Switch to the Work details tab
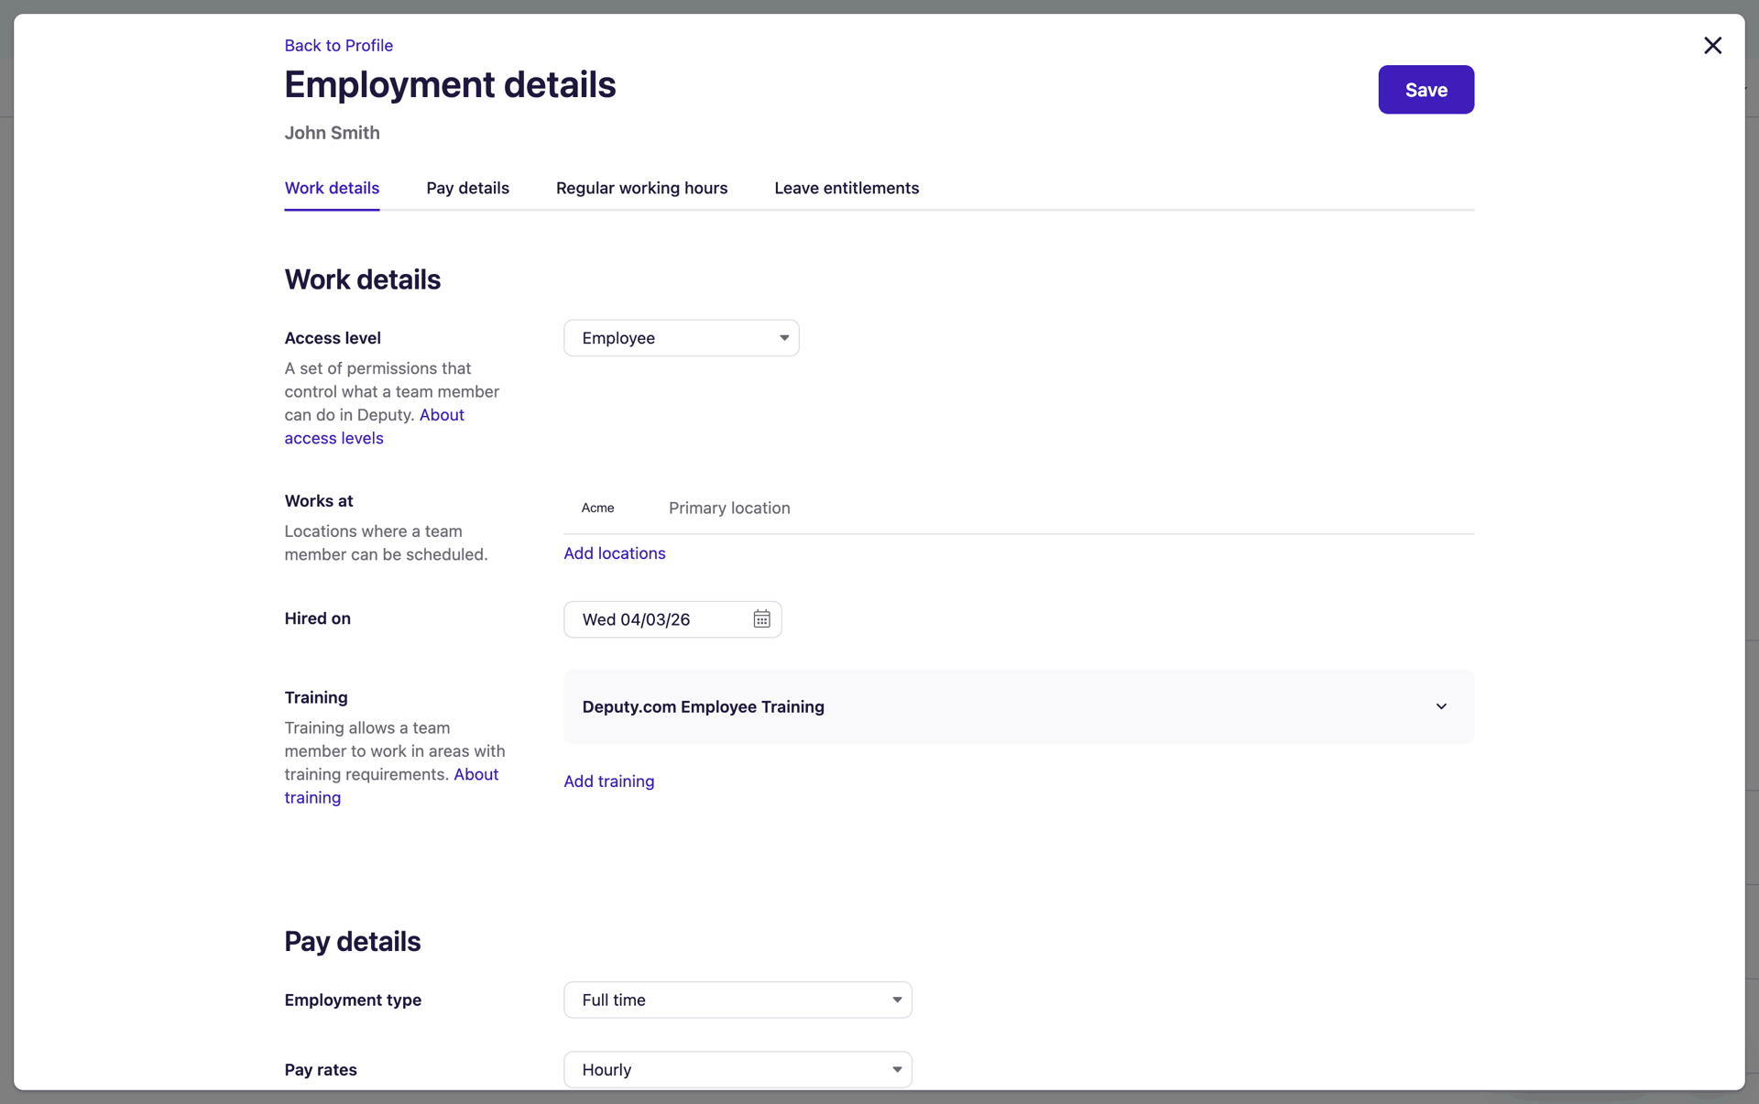 [332, 188]
